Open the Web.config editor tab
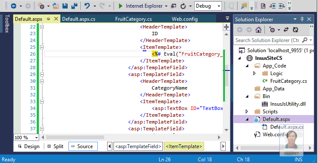The height and width of the screenshot is (163, 318). click(185, 19)
